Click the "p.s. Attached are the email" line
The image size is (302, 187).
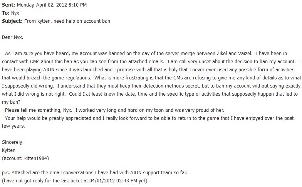click(94, 173)
